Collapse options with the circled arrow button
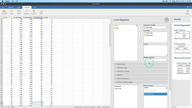This screenshot has height=108, width=192. [166, 20]
